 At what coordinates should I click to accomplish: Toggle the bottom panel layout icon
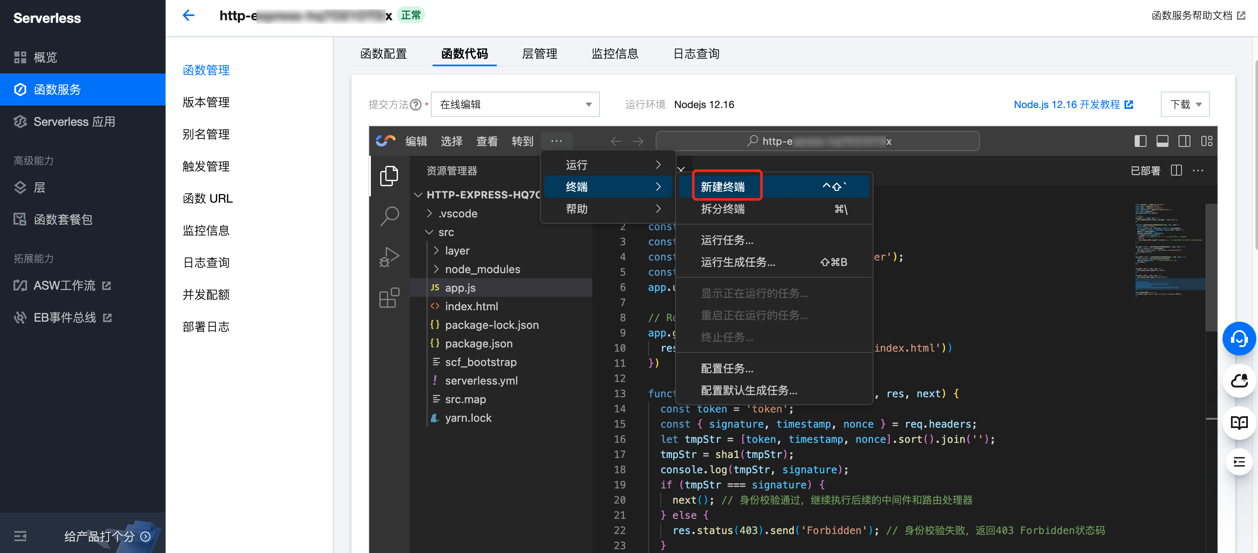(1162, 141)
